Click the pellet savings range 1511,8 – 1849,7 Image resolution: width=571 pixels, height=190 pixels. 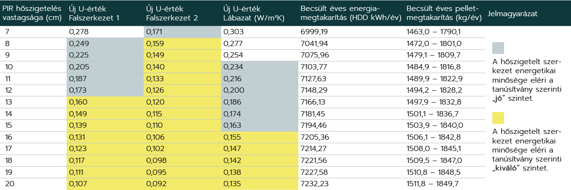coord(433,183)
